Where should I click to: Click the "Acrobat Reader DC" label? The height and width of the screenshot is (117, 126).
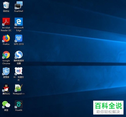[6, 29]
